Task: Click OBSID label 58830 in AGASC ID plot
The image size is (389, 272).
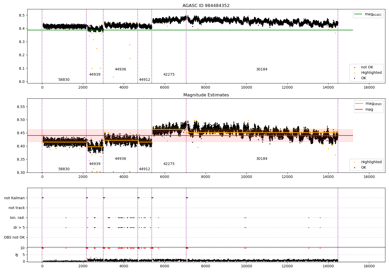Action: (64, 80)
